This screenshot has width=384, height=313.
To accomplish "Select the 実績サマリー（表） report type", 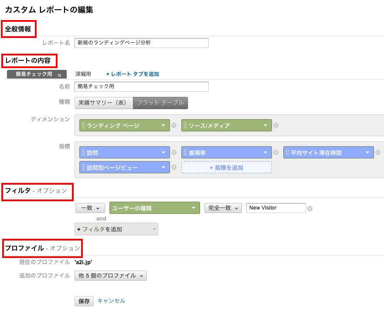I will point(104,103).
